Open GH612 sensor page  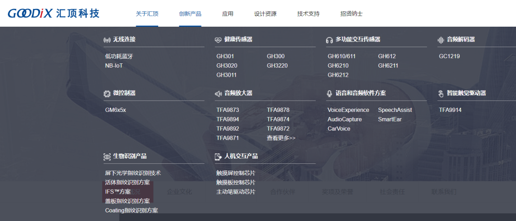(x=387, y=56)
